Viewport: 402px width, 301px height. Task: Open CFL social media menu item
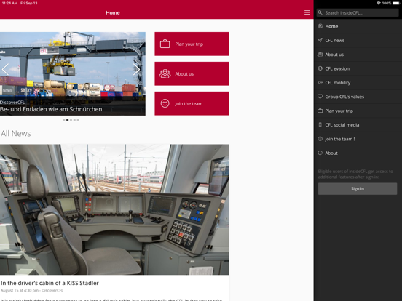[358, 124]
